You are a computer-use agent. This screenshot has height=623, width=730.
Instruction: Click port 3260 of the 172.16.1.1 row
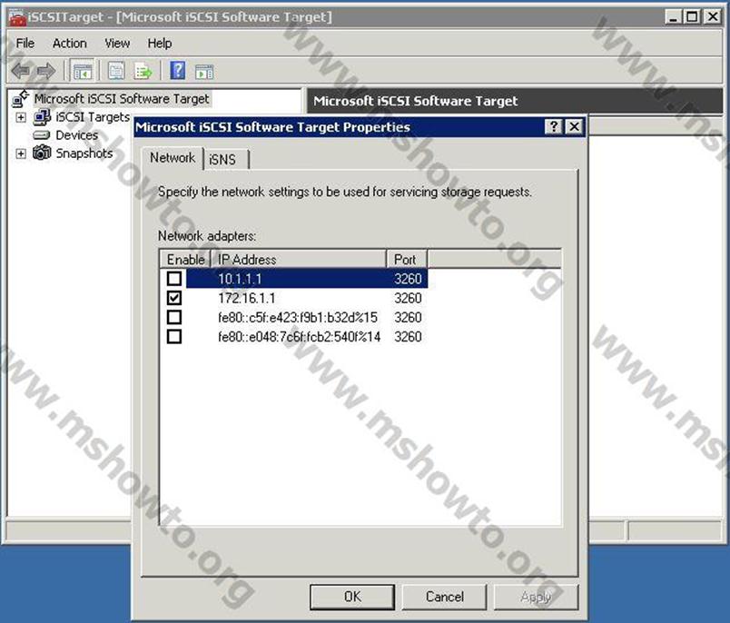pos(408,298)
